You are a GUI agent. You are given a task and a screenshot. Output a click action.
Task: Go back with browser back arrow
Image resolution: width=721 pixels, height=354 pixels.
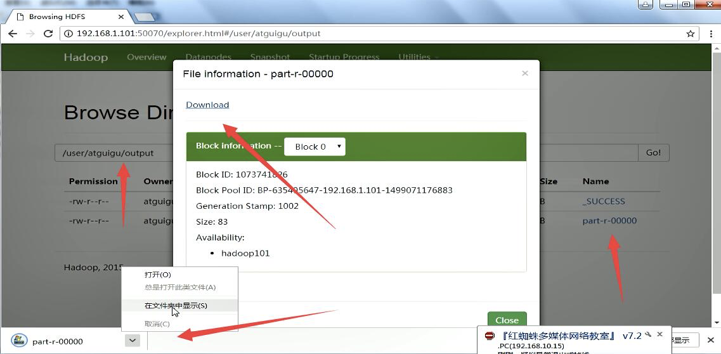click(x=13, y=34)
